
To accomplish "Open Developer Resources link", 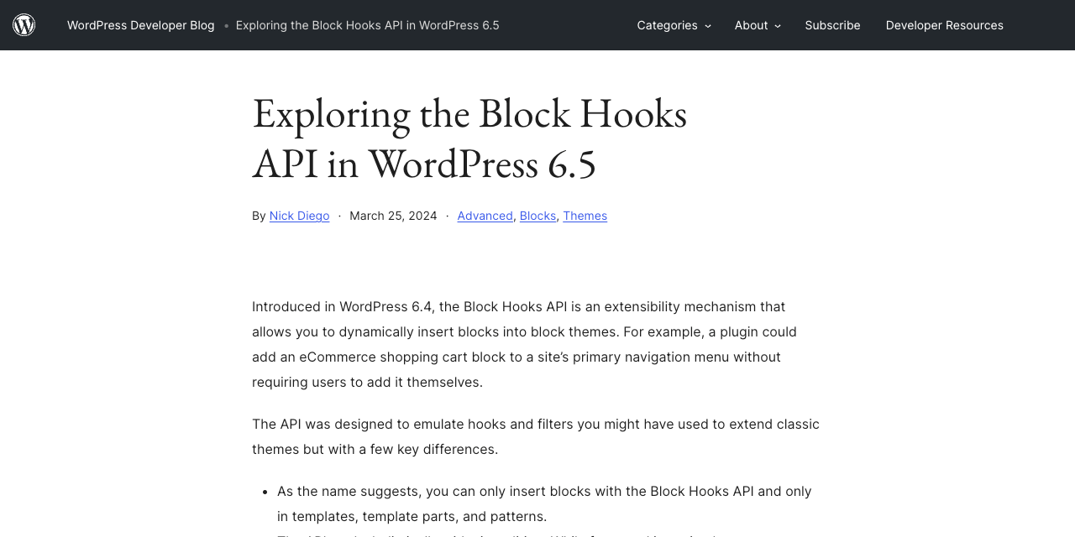I will [944, 25].
